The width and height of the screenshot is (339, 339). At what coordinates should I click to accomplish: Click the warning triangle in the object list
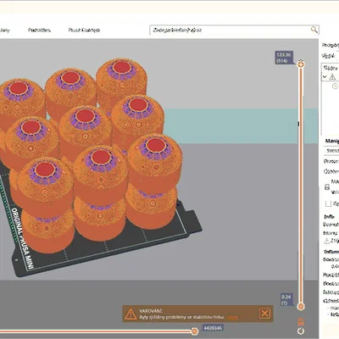(x=332, y=76)
